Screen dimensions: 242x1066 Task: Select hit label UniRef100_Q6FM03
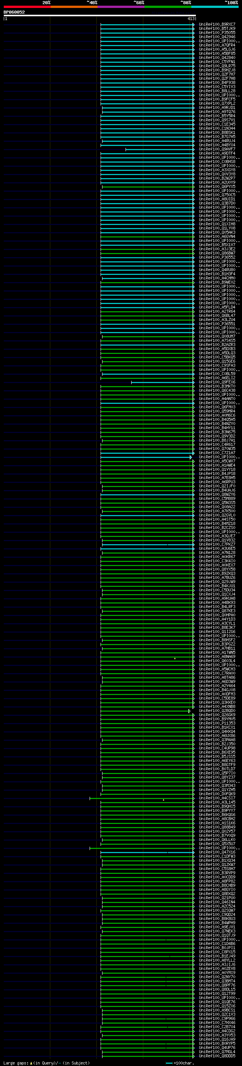pos(217,407)
